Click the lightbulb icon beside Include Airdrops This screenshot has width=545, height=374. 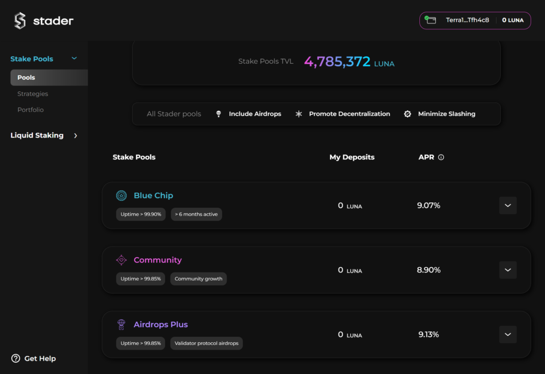[218, 114]
